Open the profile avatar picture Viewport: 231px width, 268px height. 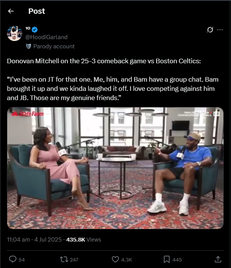(x=15, y=33)
